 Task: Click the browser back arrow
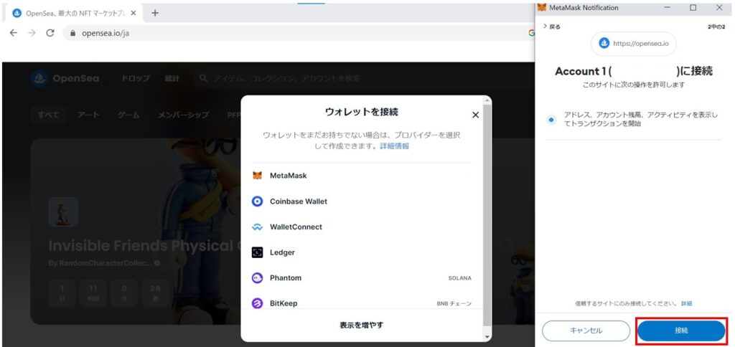coord(14,33)
